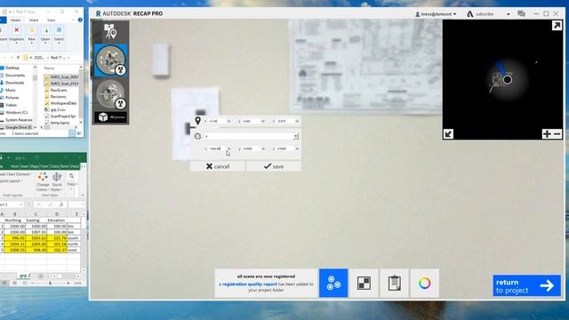Expand minimap with top-right arrow icon

[x=557, y=26]
